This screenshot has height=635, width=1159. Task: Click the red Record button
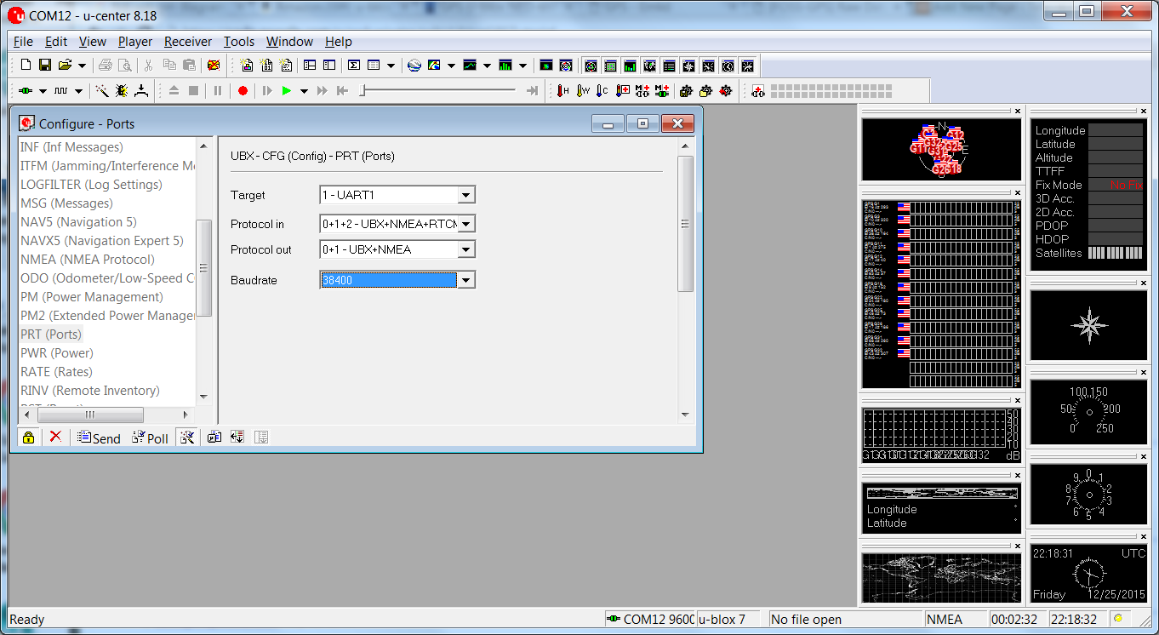tap(243, 90)
